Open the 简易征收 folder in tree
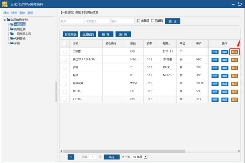 (x=20, y=29)
